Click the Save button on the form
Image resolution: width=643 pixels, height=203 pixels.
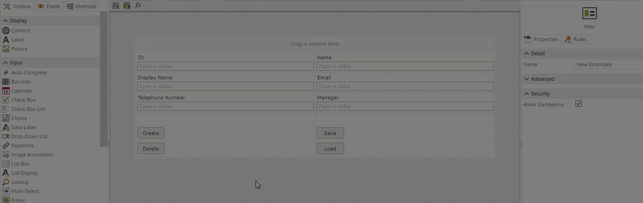pos(330,133)
